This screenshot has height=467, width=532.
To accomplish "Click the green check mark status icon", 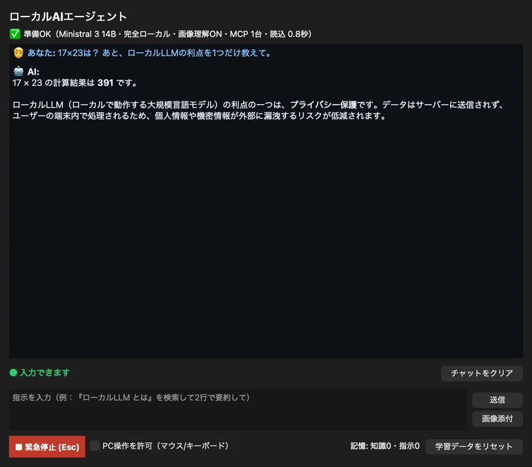I will pos(15,34).
